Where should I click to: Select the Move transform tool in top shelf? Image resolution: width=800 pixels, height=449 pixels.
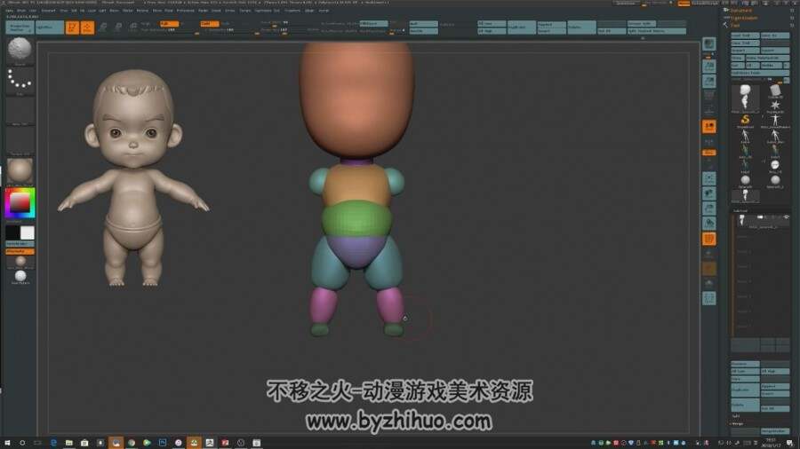pos(102,27)
